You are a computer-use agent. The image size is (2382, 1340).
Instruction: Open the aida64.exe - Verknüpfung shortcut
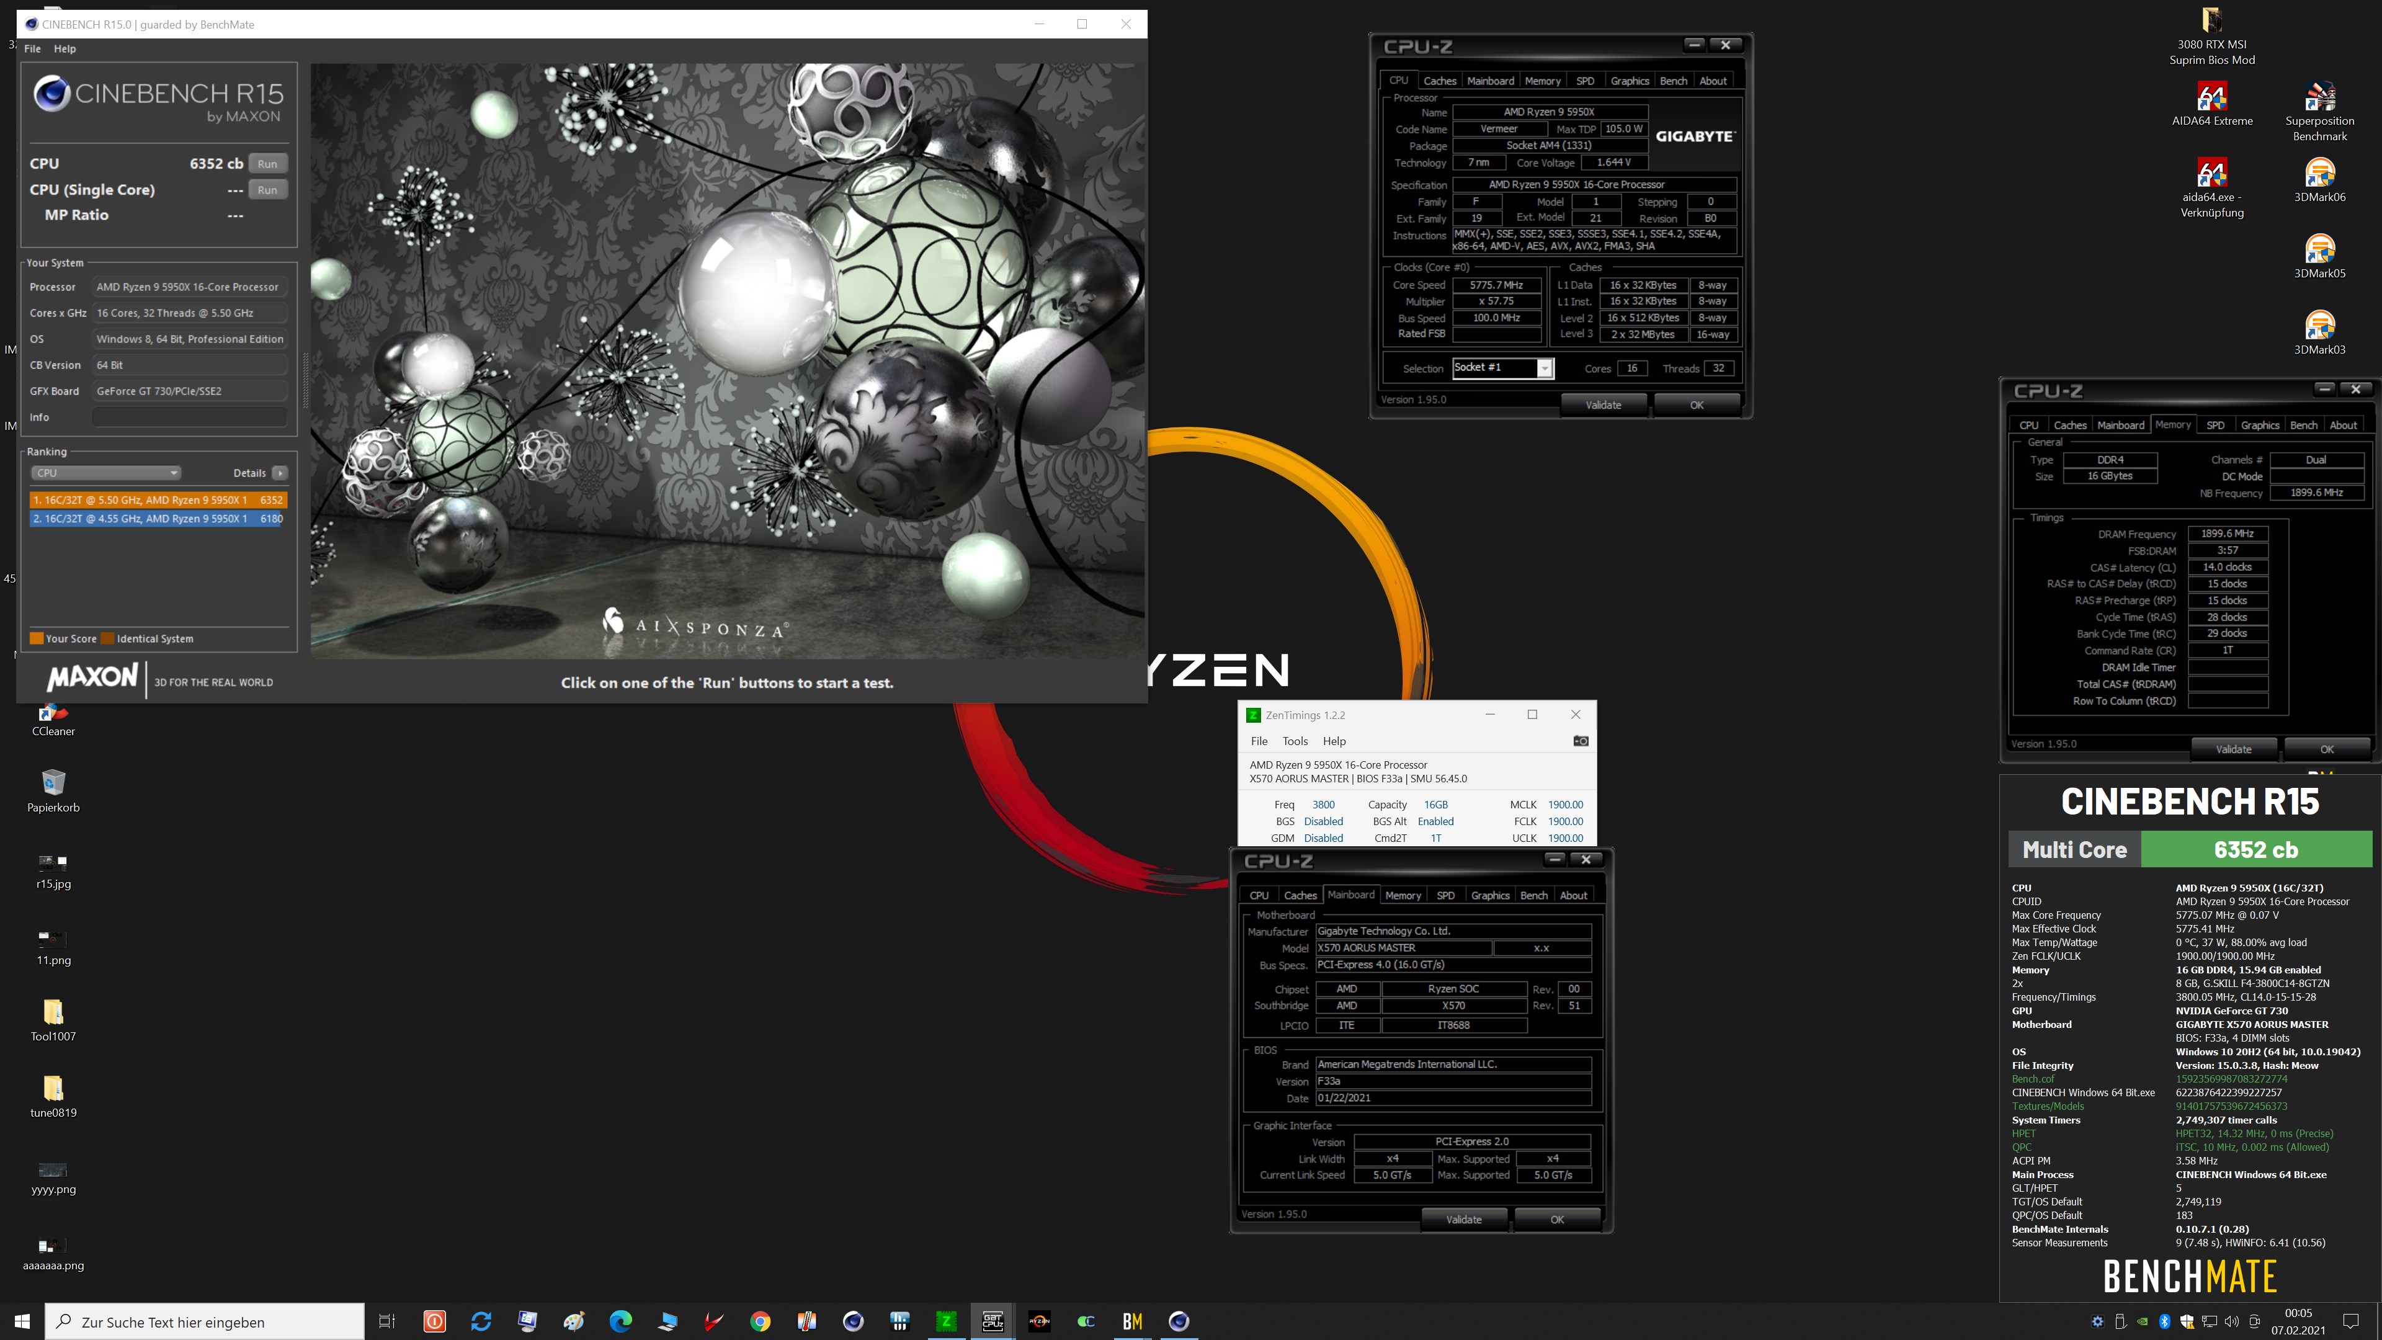2212,188
